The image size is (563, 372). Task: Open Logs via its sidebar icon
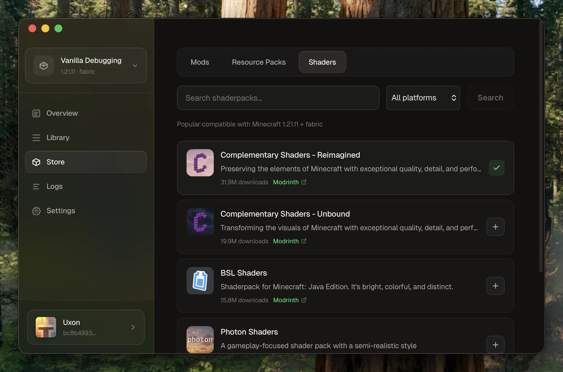(36, 186)
